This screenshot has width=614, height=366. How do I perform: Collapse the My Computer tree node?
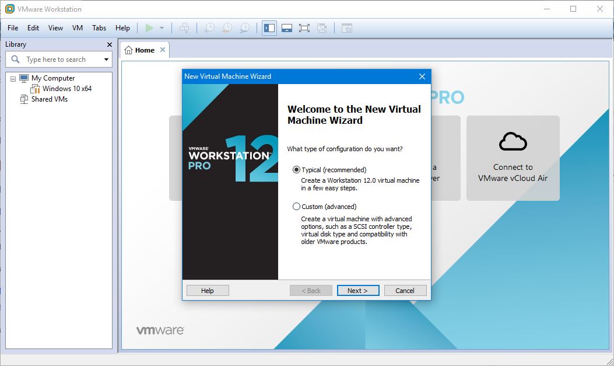point(13,78)
